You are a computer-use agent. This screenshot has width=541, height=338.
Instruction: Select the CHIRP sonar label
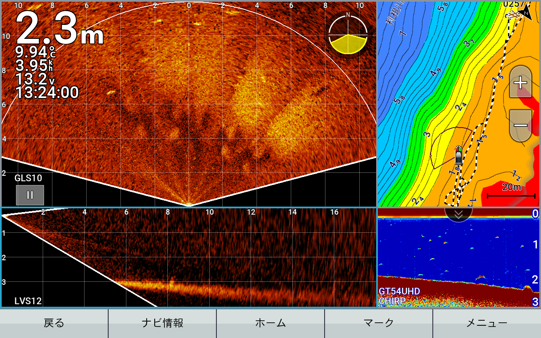point(392,301)
